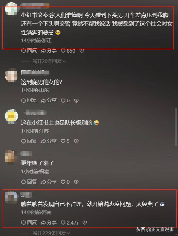Reply to the 太经典了 comment from 河南
The width and height of the screenshot is (178, 236).
click(29, 223)
